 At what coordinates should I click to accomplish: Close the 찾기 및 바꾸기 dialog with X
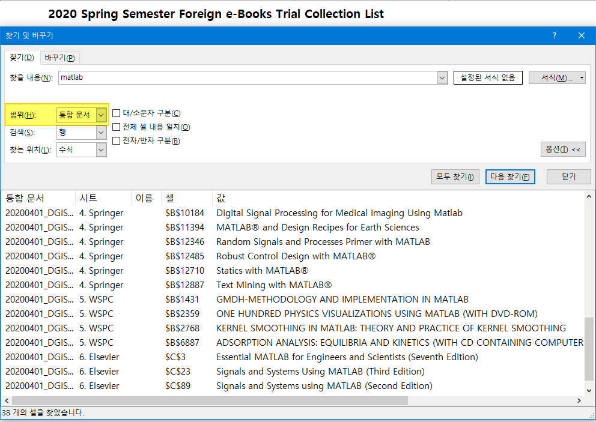[581, 35]
